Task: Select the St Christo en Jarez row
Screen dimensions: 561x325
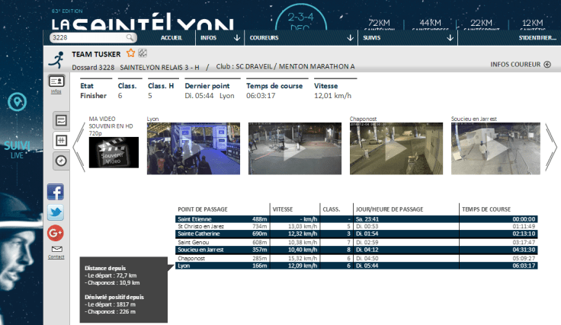Action: click(357, 226)
